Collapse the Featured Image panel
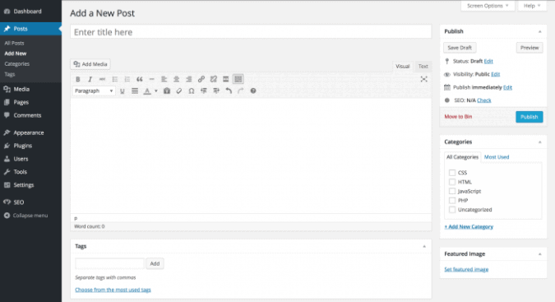This screenshot has width=555, height=302. 539,253
